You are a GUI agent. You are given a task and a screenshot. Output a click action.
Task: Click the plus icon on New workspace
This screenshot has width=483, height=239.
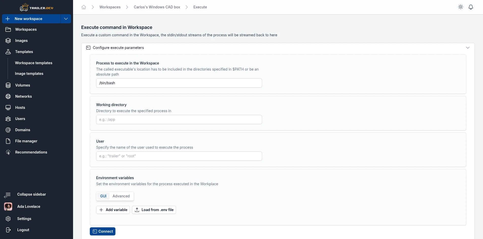tap(8, 19)
